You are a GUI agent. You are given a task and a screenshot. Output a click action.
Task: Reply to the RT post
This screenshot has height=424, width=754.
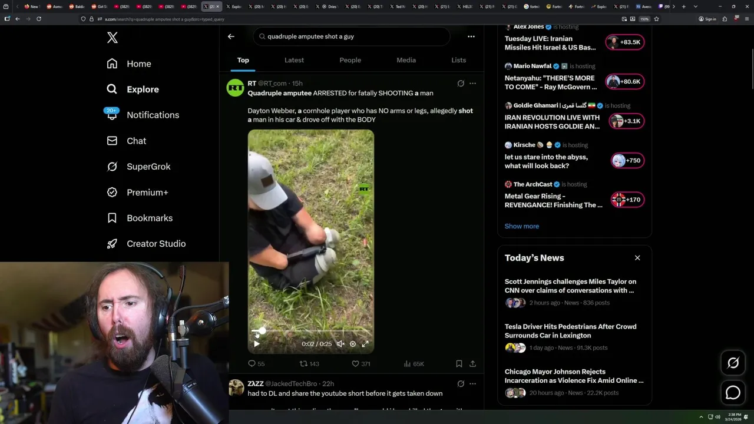pyautogui.click(x=252, y=364)
